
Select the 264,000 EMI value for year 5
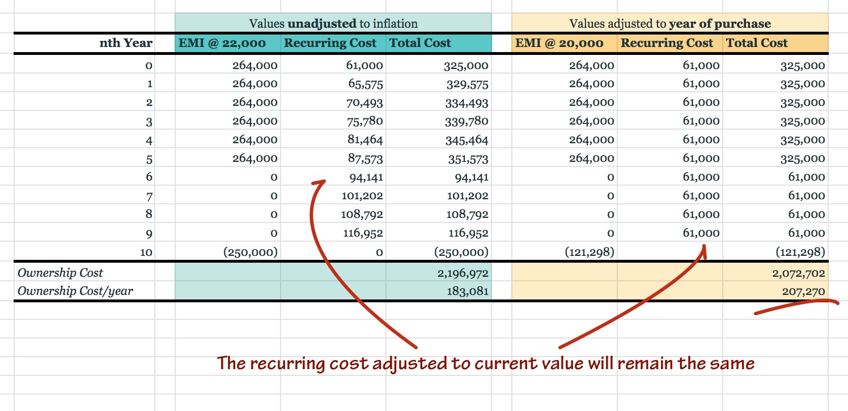pos(255,158)
